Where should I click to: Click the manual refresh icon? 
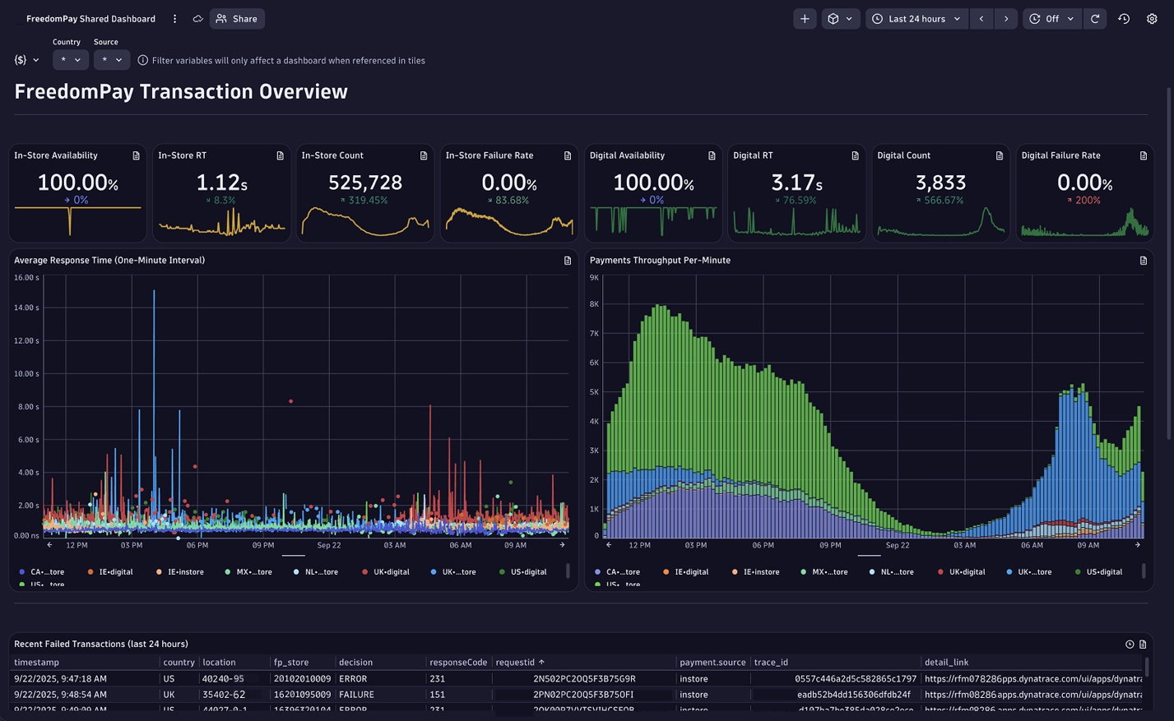click(x=1095, y=19)
